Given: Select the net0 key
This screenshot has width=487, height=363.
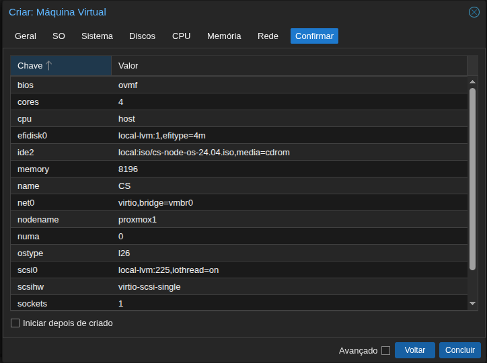Looking at the screenshot, I should click(x=26, y=202).
